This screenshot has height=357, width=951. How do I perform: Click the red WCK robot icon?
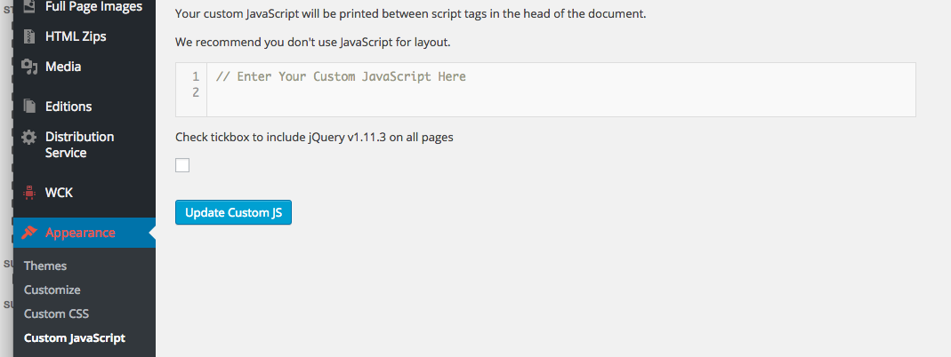(x=29, y=193)
